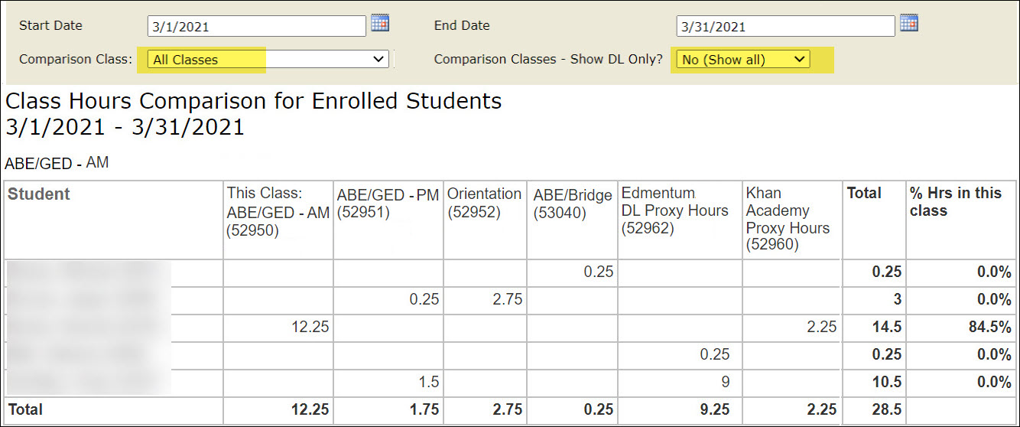Click the This Class ABE/GED - AM header
The image size is (1020, 427).
pyautogui.click(x=278, y=212)
